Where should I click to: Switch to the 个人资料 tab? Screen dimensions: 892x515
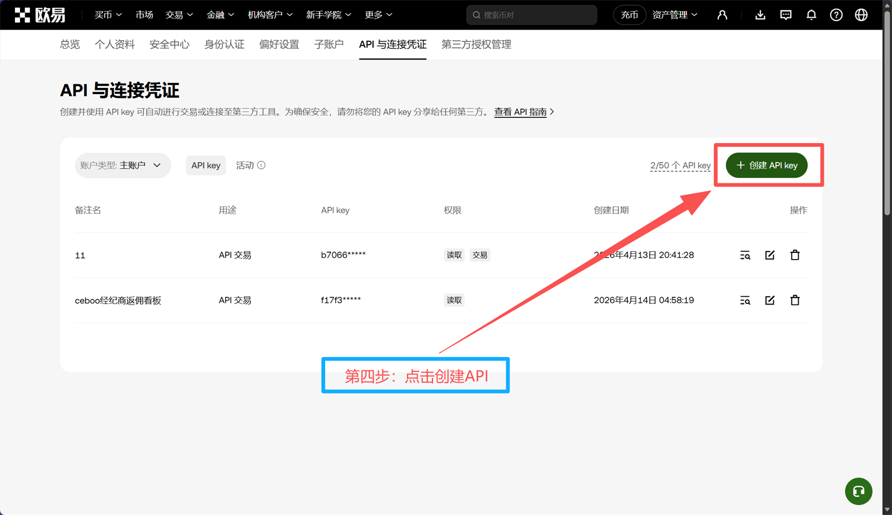[115, 45]
